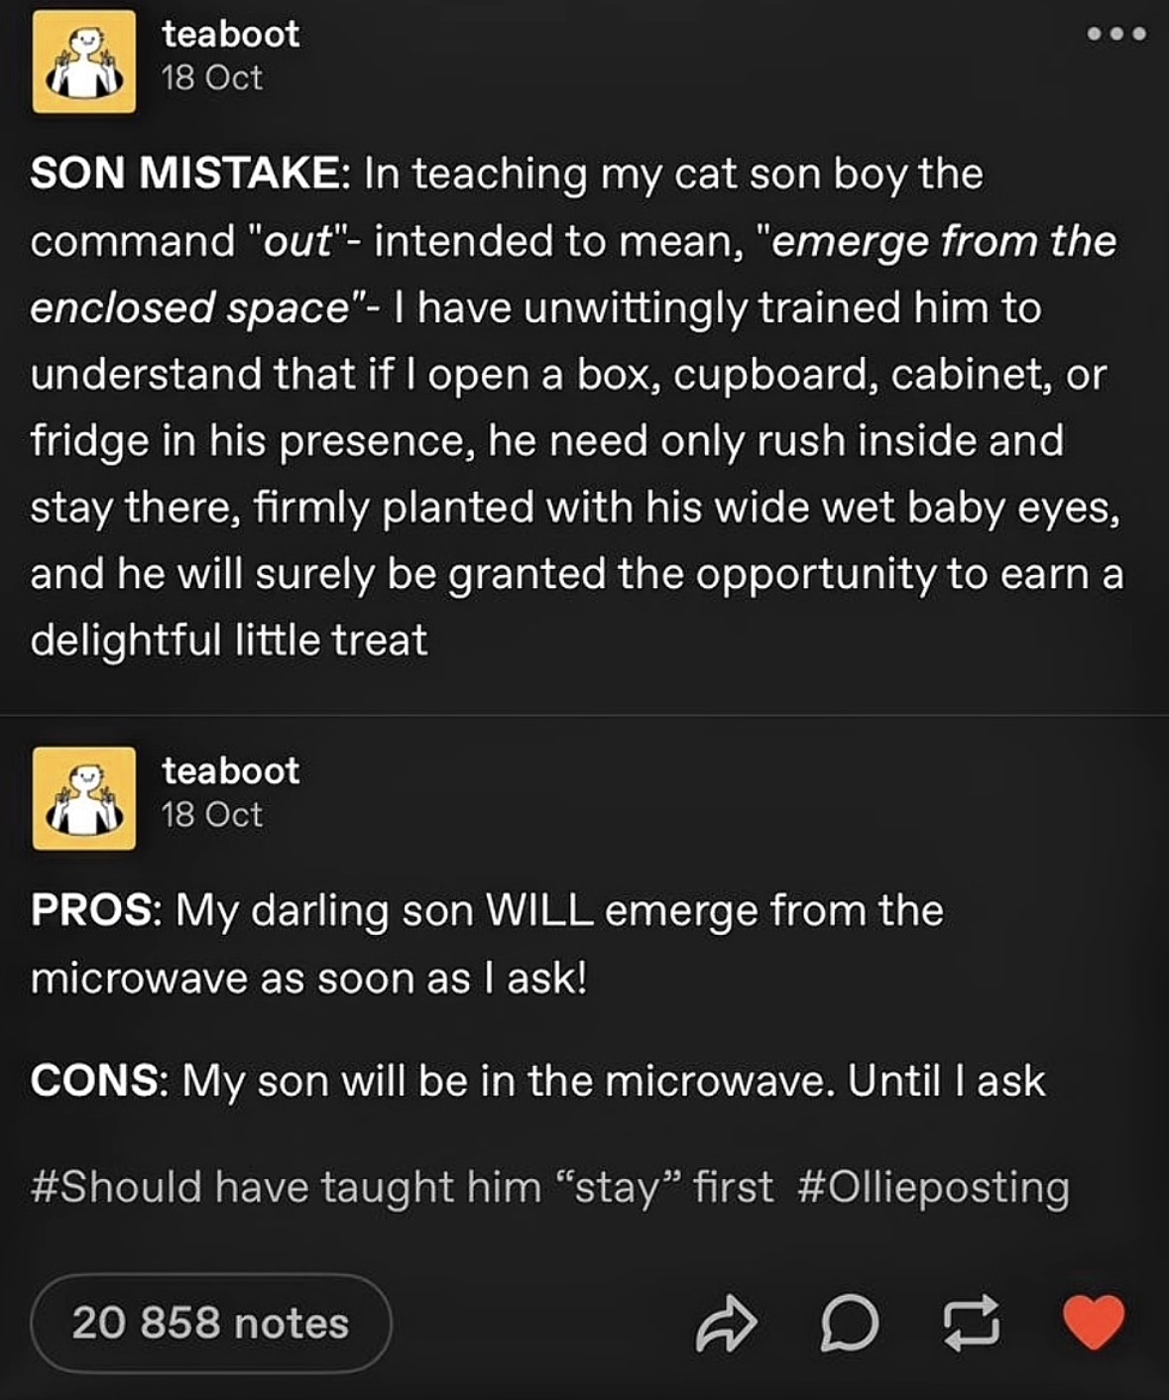Click the italic "out" command word

tap(296, 241)
